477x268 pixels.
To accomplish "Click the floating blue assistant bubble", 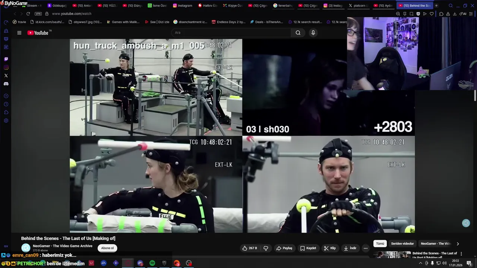I will [466, 223].
